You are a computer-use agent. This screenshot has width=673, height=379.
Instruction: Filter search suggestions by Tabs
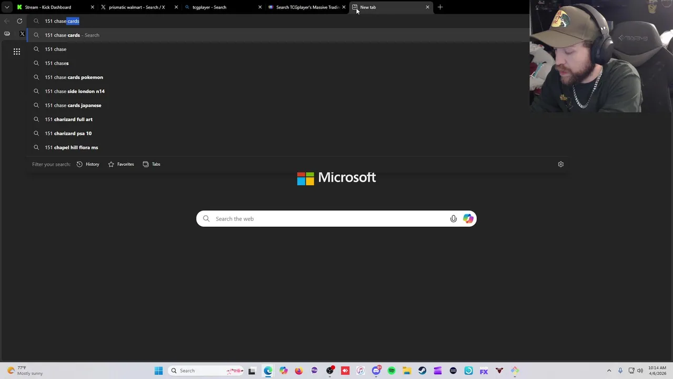point(151,164)
